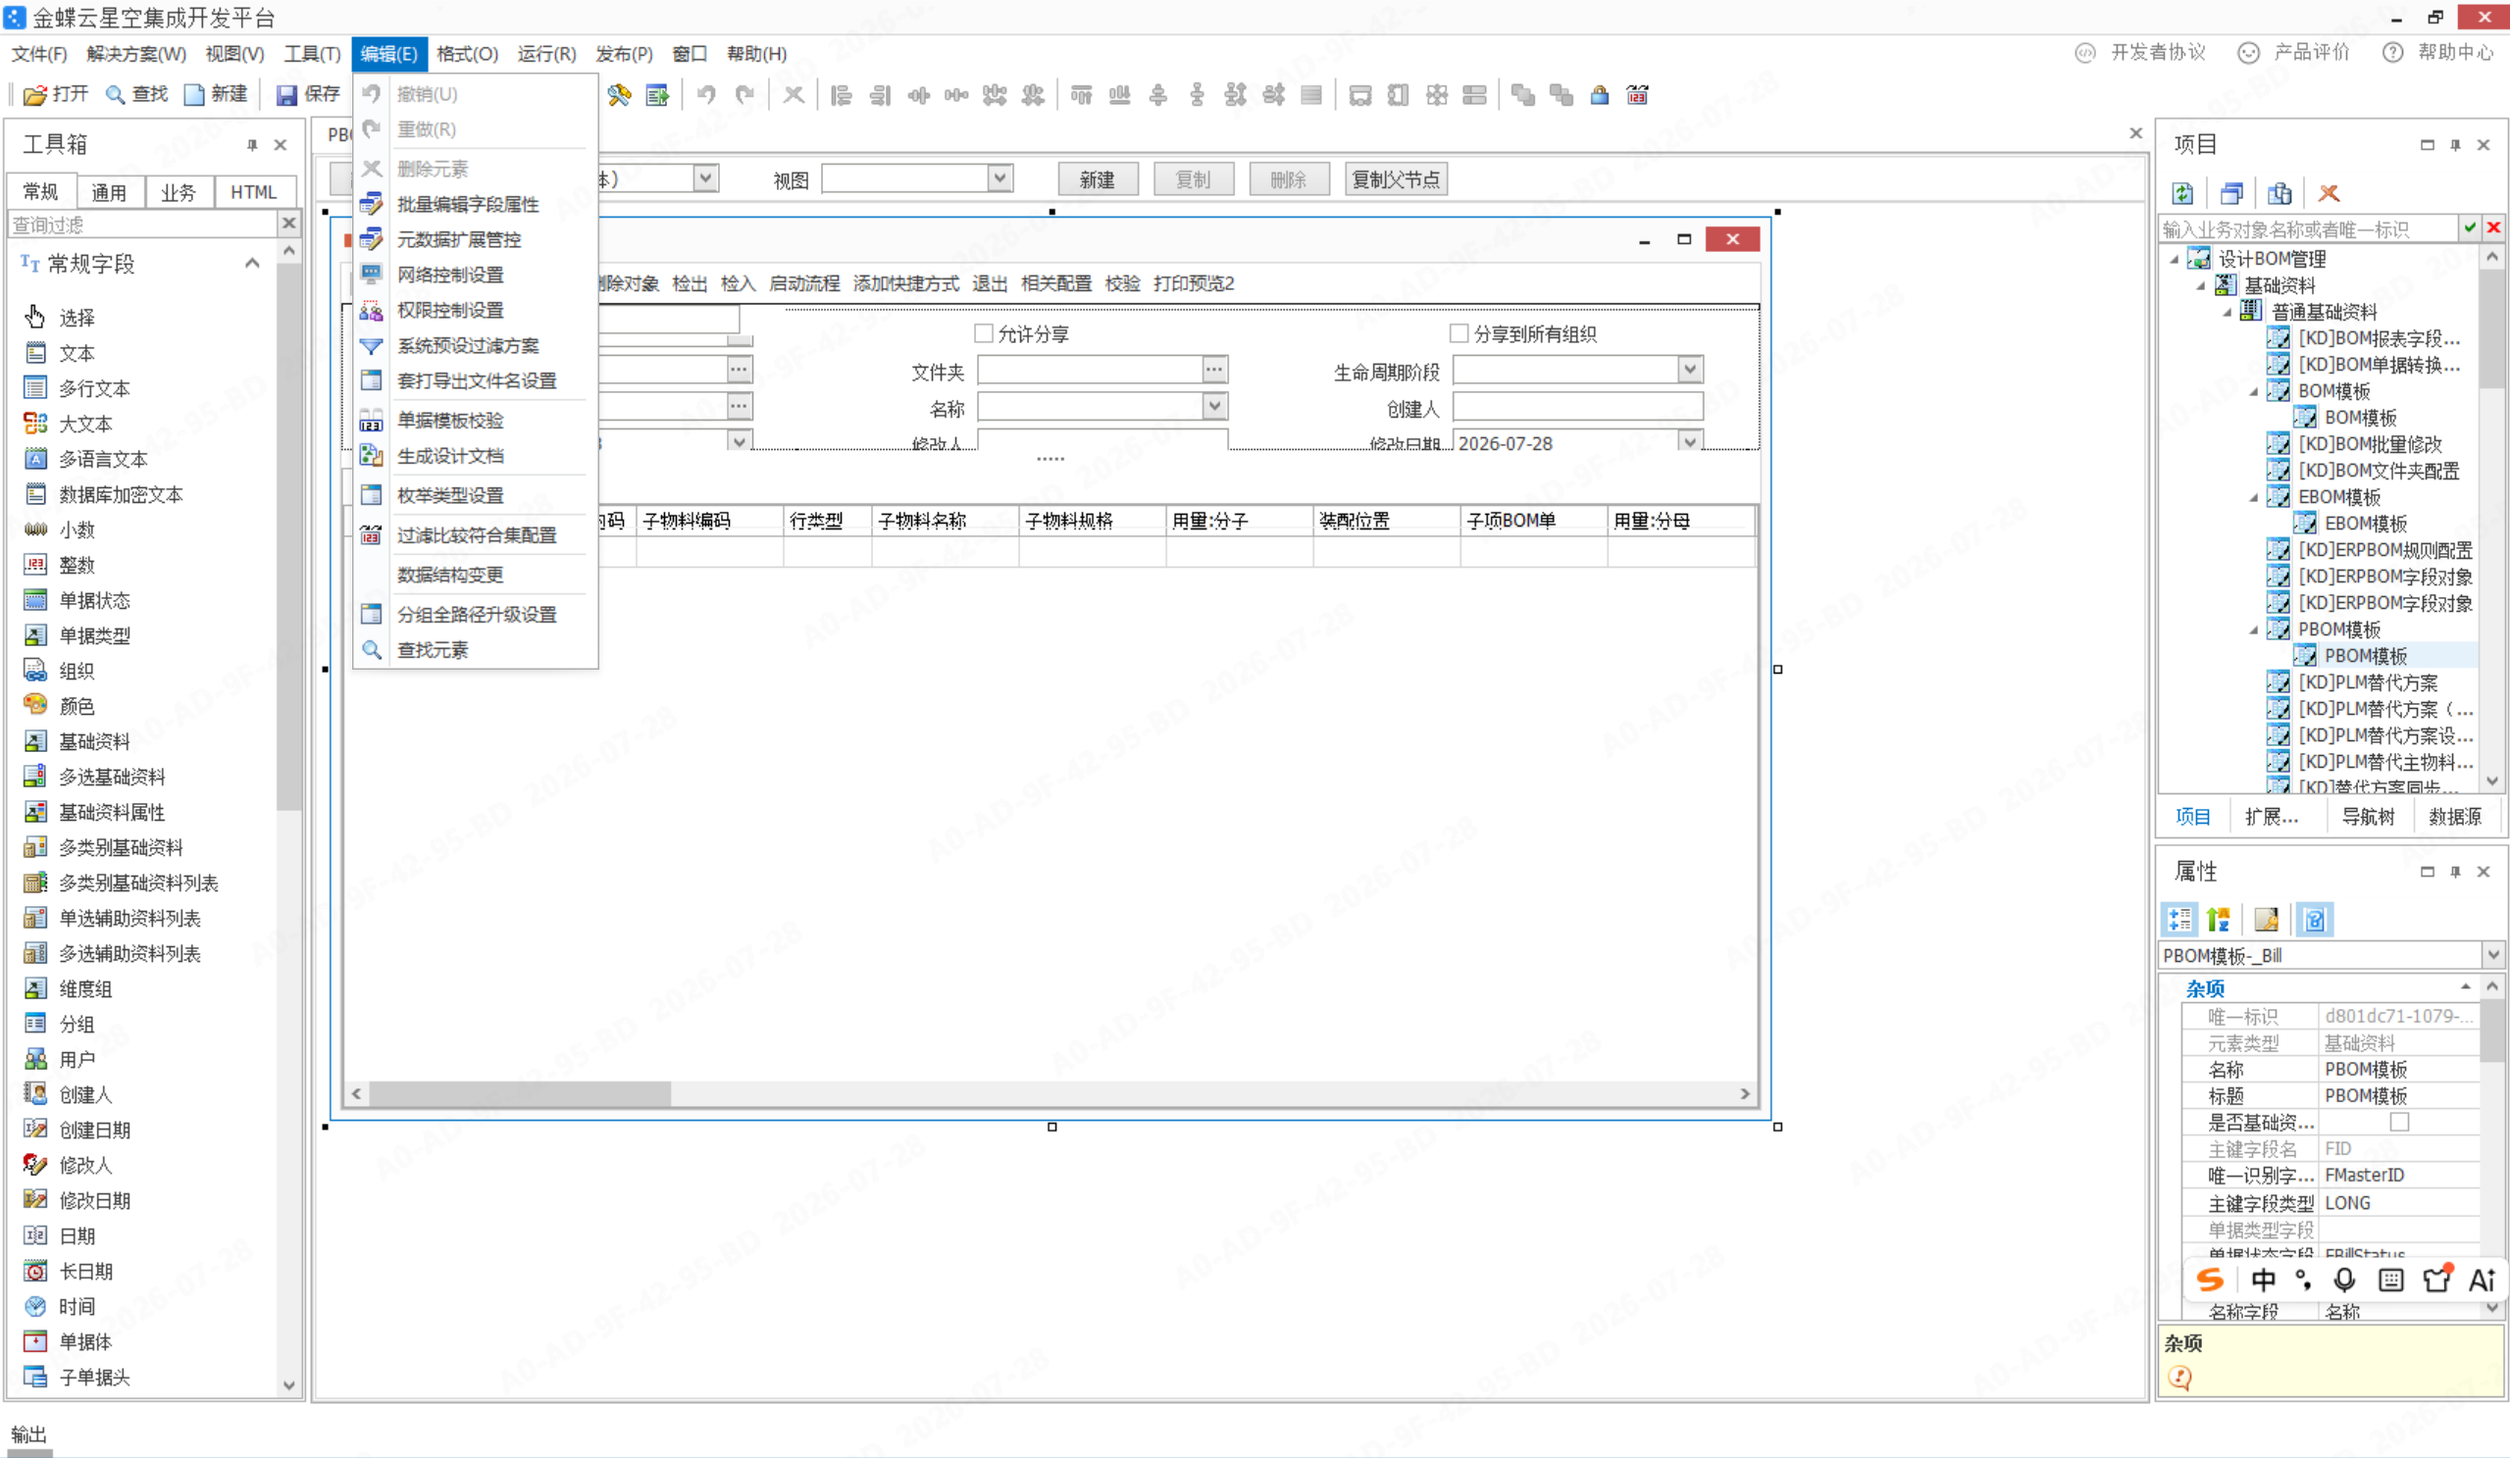Click the align-left toolbar icon

[842, 96]
